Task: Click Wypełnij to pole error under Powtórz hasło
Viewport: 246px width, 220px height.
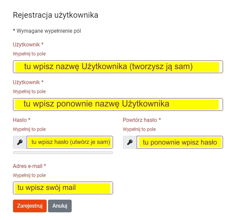Action: pos(139,129)
